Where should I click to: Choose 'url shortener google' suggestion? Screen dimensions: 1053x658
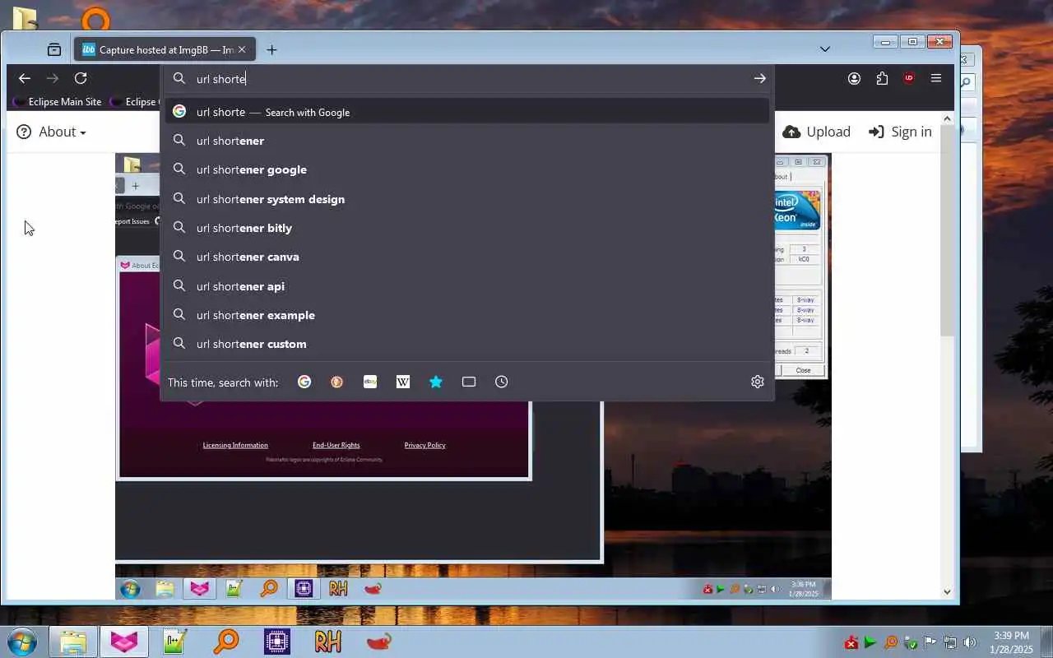tap(467, 169)
